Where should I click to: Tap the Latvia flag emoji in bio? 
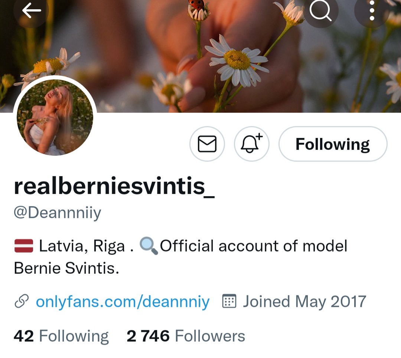click(24, 246)
